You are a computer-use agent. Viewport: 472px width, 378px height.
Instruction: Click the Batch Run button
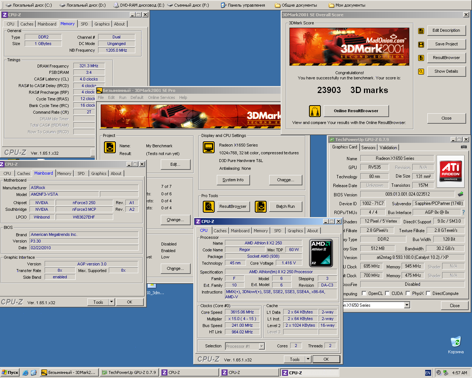point(285,207)
